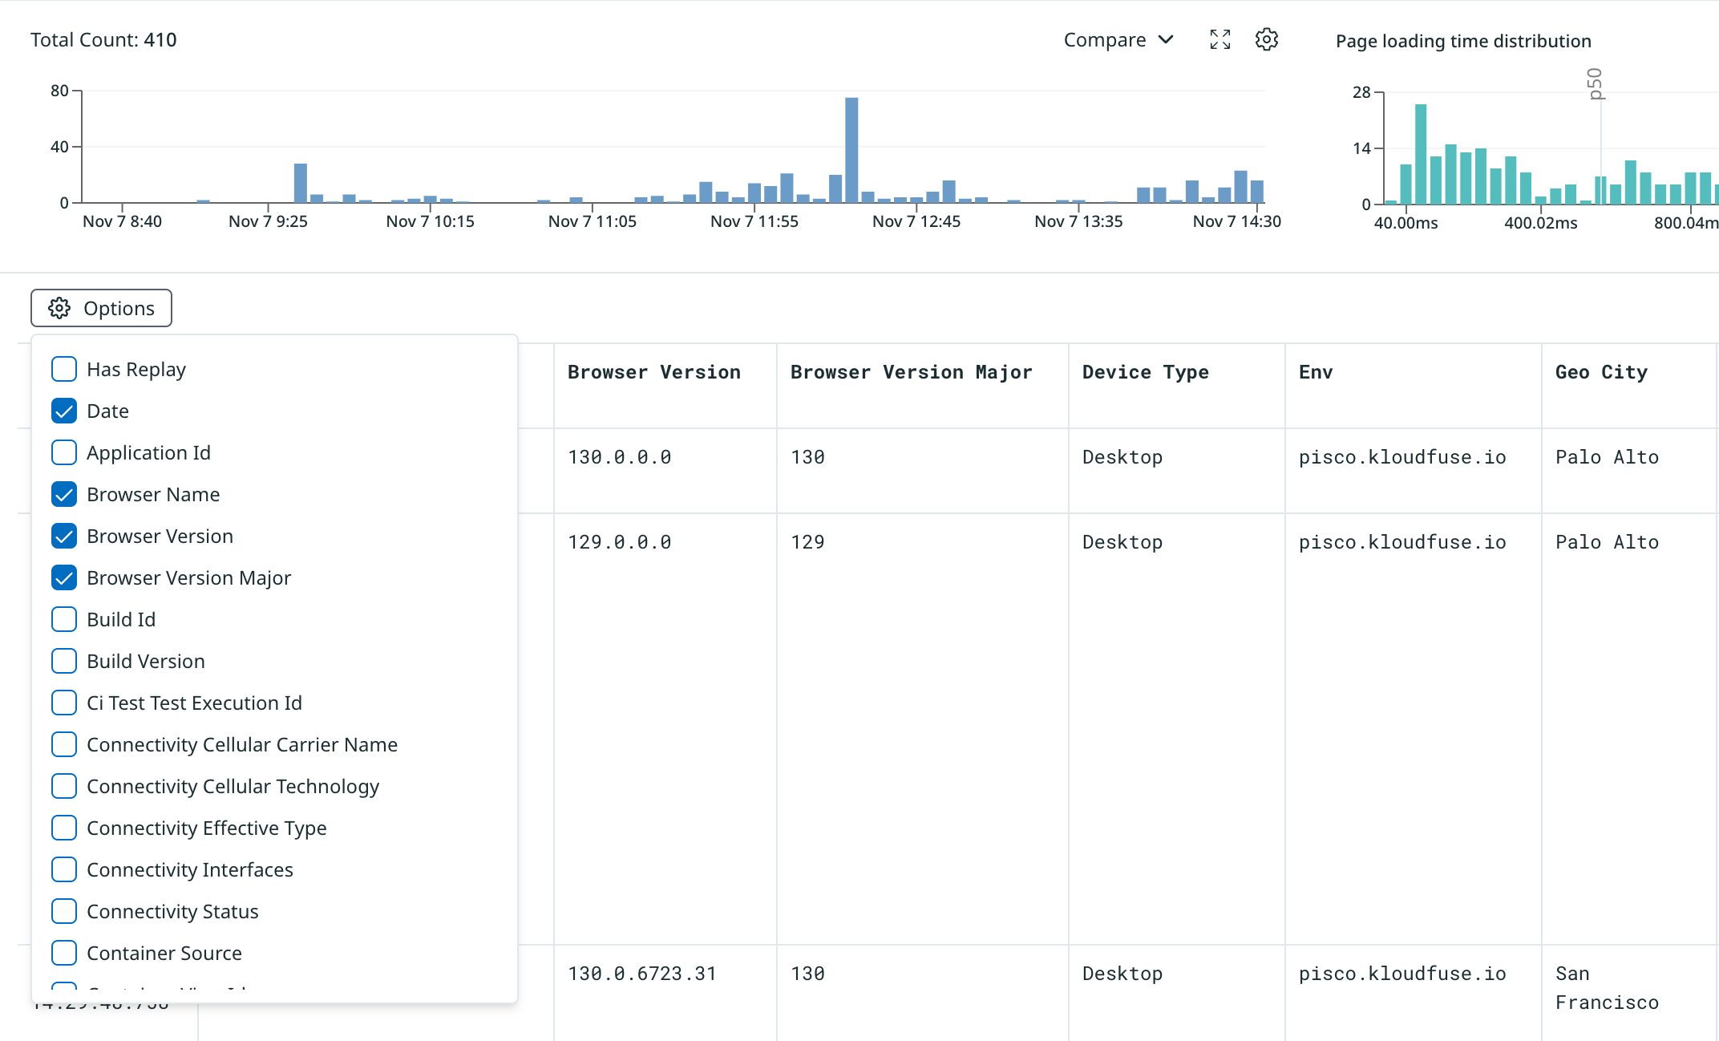Click the Browser Version column header

653,372
